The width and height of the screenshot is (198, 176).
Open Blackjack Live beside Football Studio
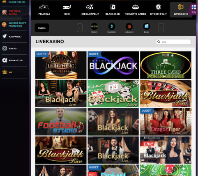(113, 122)
